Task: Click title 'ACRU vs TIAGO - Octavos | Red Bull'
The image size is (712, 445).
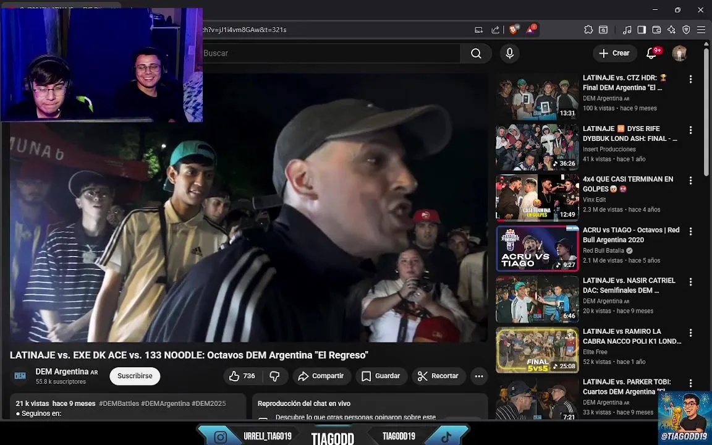Action: click(x=631, y=235)
